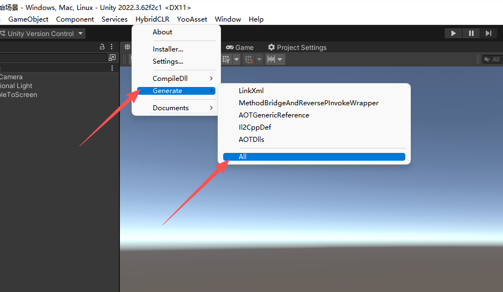
Task: Toggle grid snapping magnet icon
Action: click(249, 59)
